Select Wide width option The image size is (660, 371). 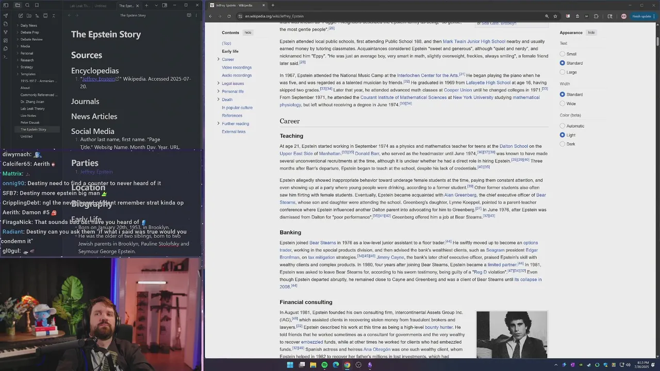click(563, 104)
